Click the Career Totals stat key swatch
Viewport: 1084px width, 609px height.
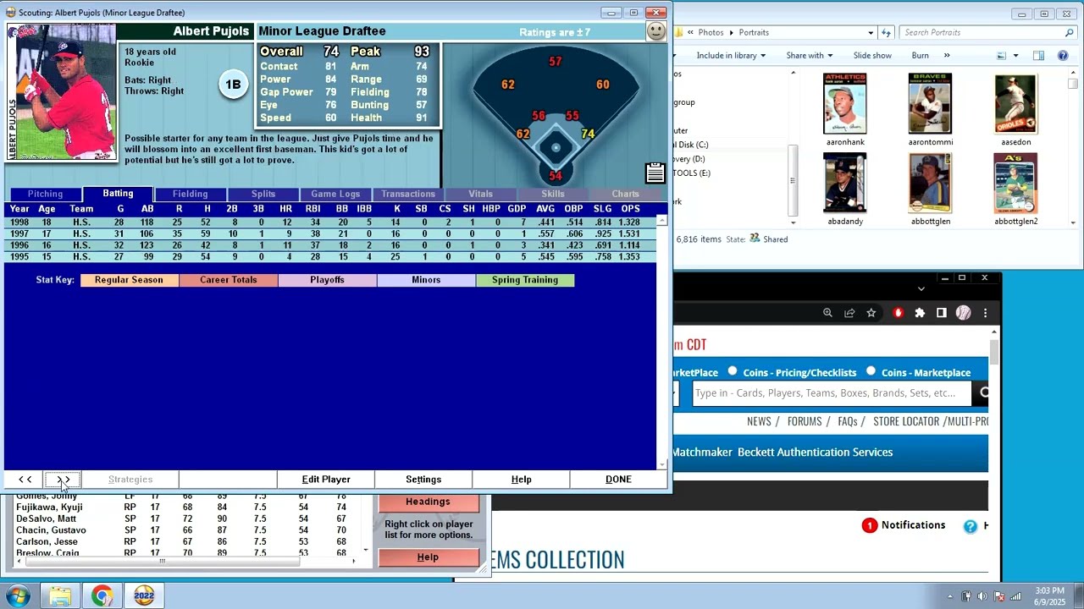229,280
